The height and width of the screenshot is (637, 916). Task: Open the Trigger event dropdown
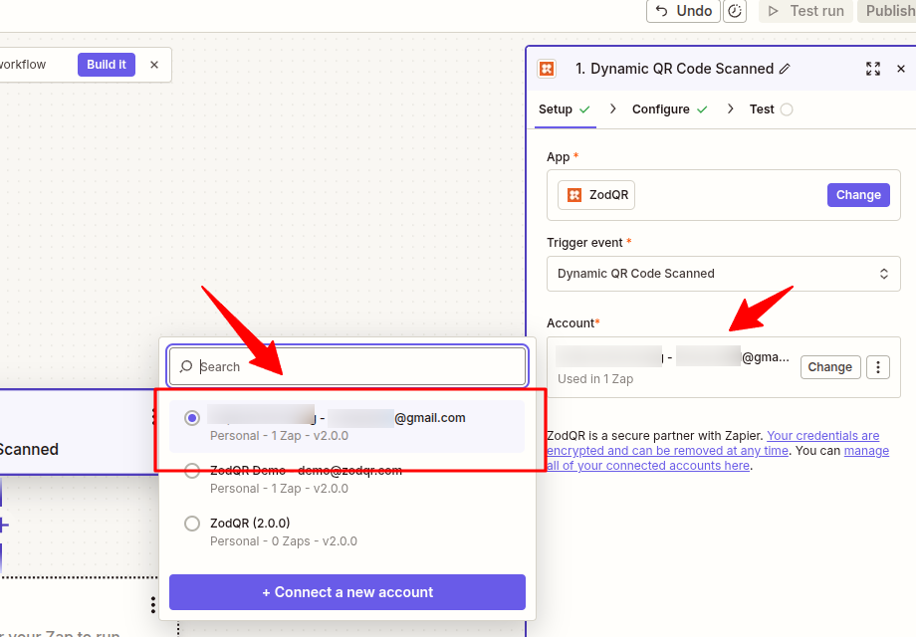click(x=723, y=274)
